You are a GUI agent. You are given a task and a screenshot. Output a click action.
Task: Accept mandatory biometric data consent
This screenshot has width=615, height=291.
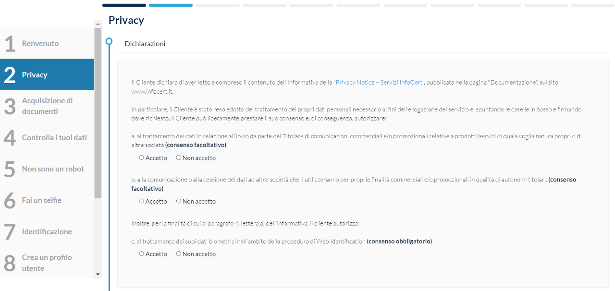(x=142, y=254)
